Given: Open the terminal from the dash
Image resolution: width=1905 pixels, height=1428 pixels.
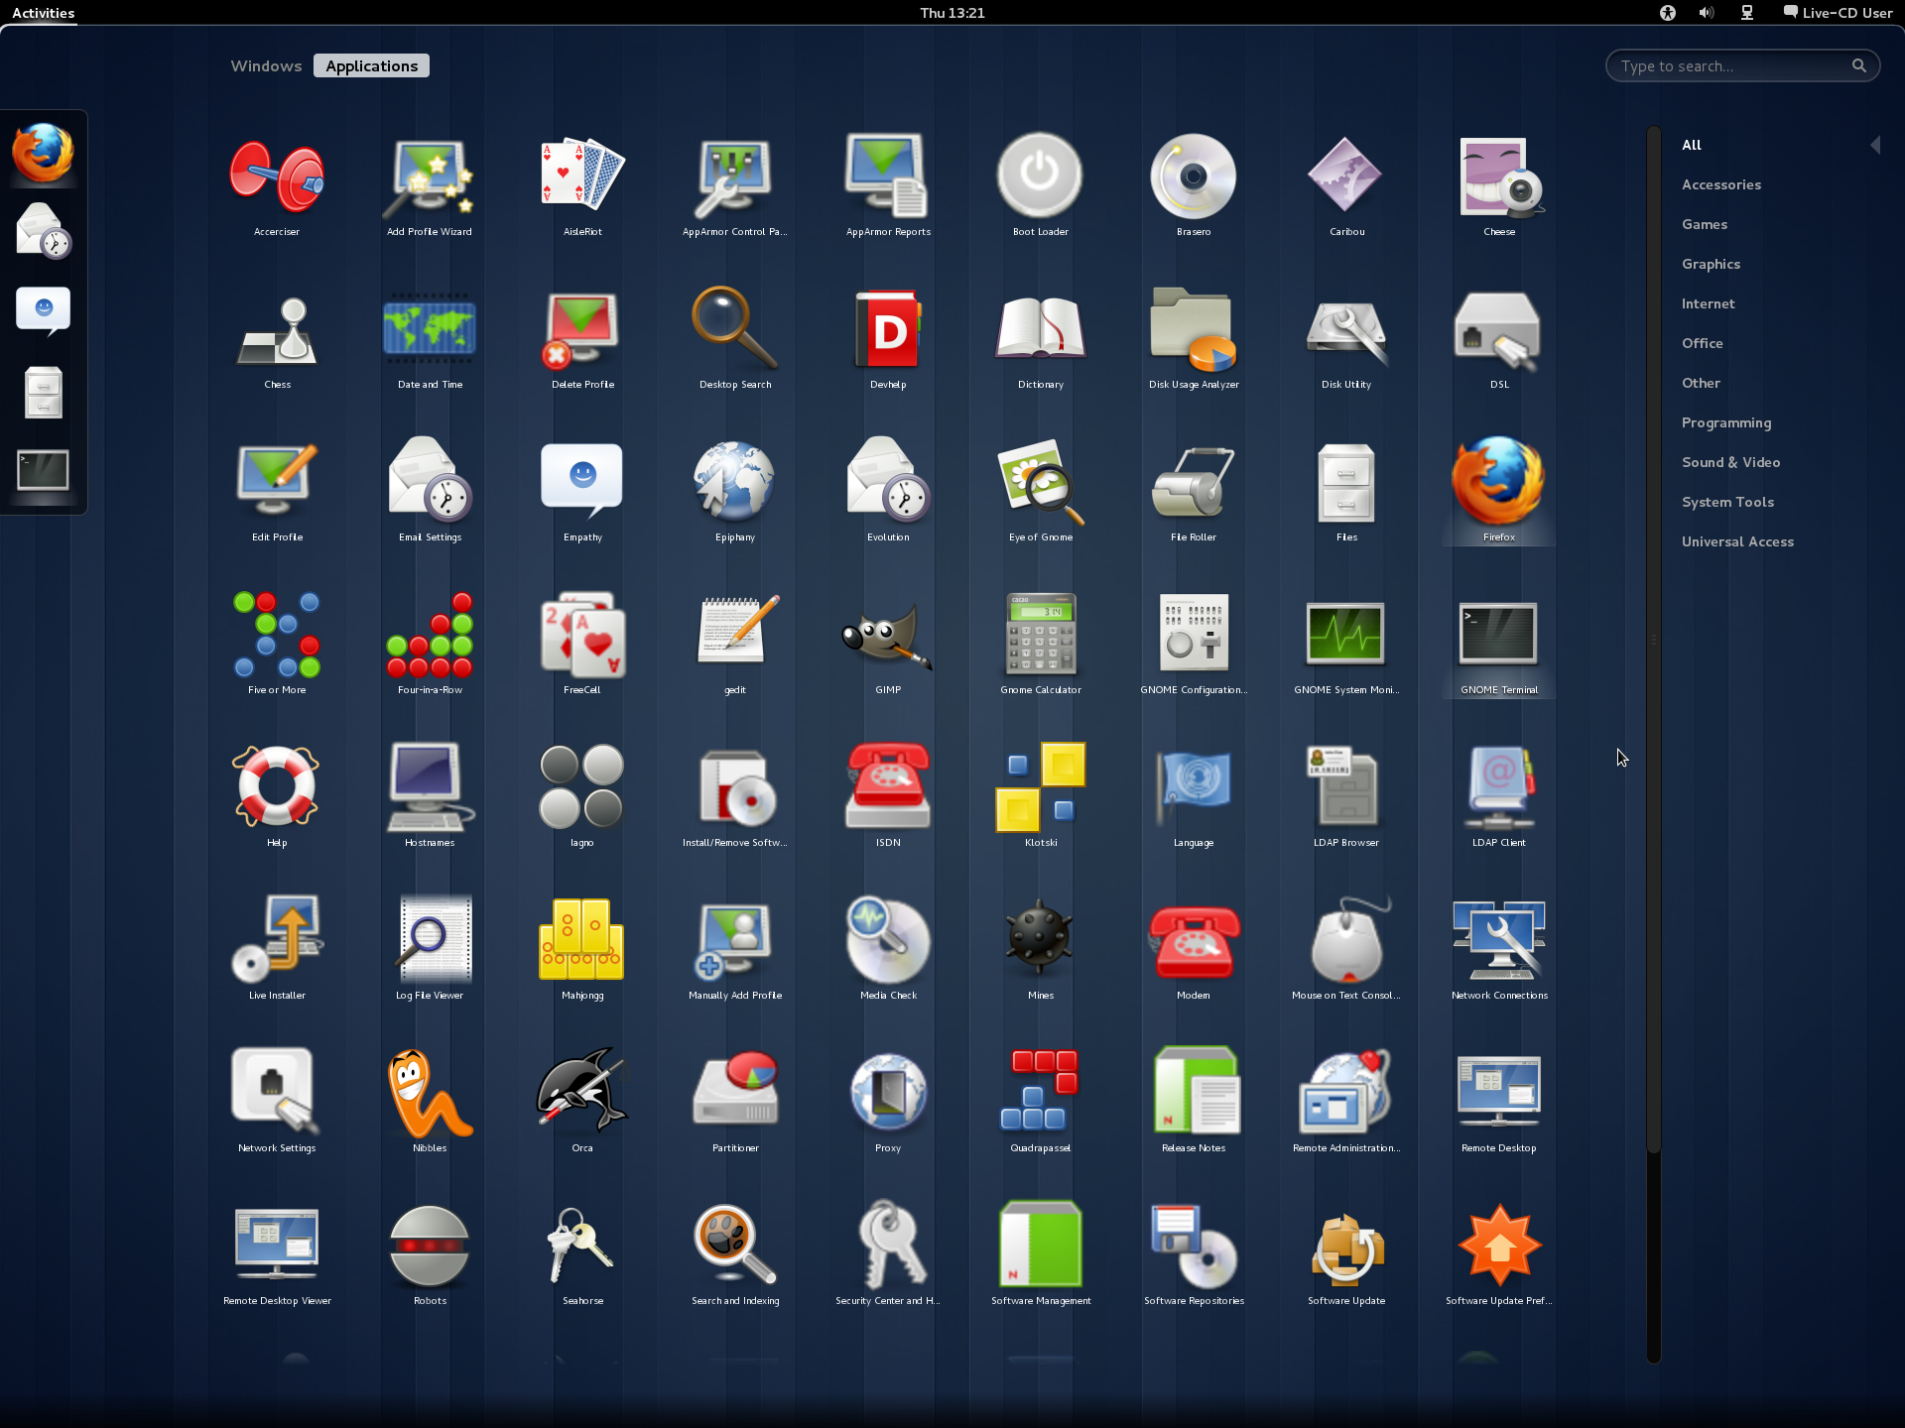Looking at the screenshot, I should (x=43, y=471).
